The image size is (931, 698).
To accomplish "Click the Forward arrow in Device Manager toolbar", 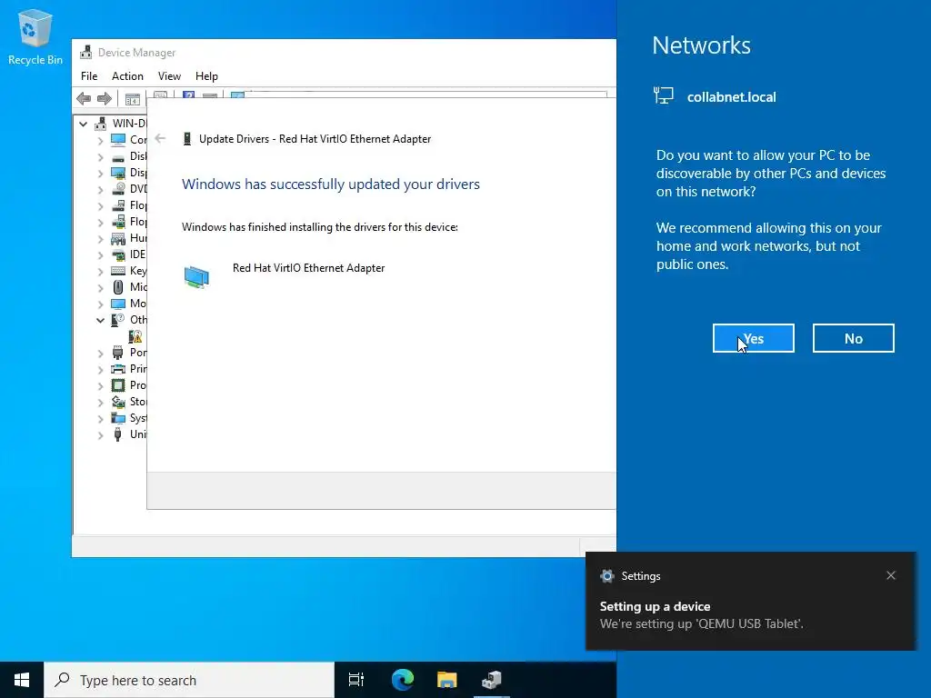I will (105, 98).
